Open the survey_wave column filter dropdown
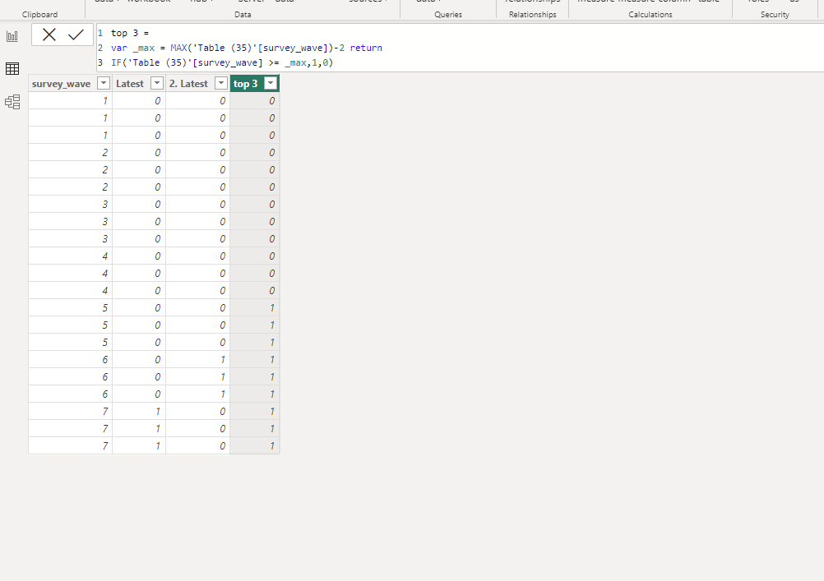Screen dimensions: 824x581 coord(104,84)
